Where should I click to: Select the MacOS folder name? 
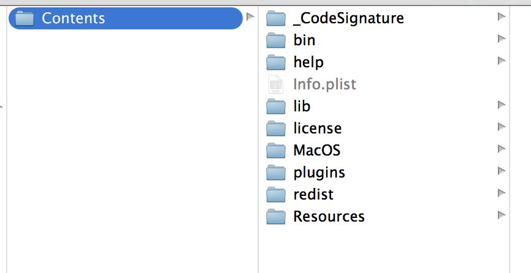pyautogui.click(x=316, y=151)
